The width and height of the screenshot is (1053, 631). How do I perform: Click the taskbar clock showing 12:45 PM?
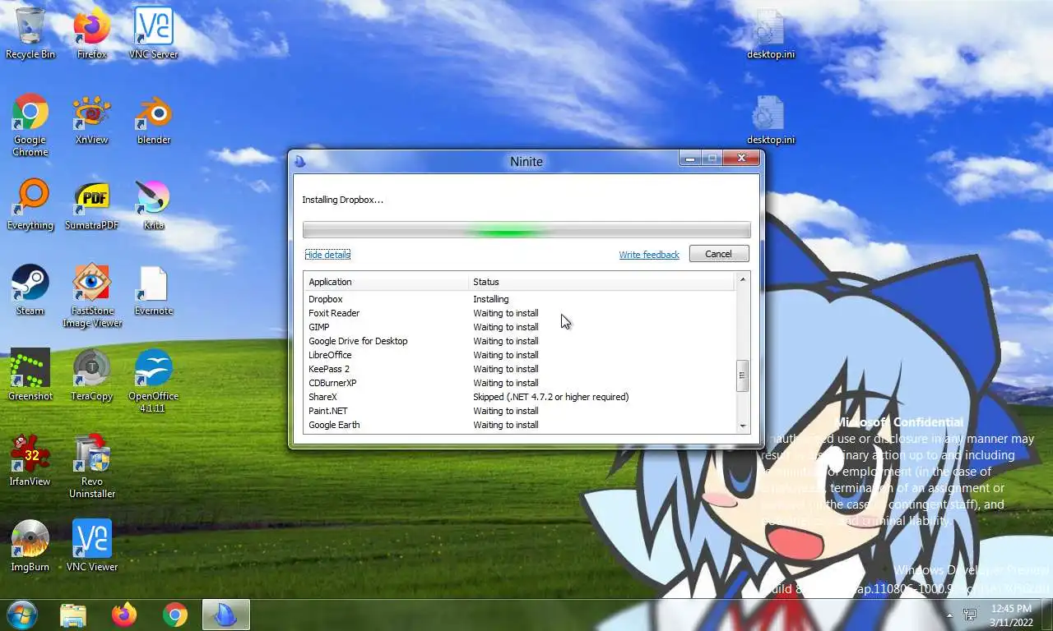tap(1011, 615)
